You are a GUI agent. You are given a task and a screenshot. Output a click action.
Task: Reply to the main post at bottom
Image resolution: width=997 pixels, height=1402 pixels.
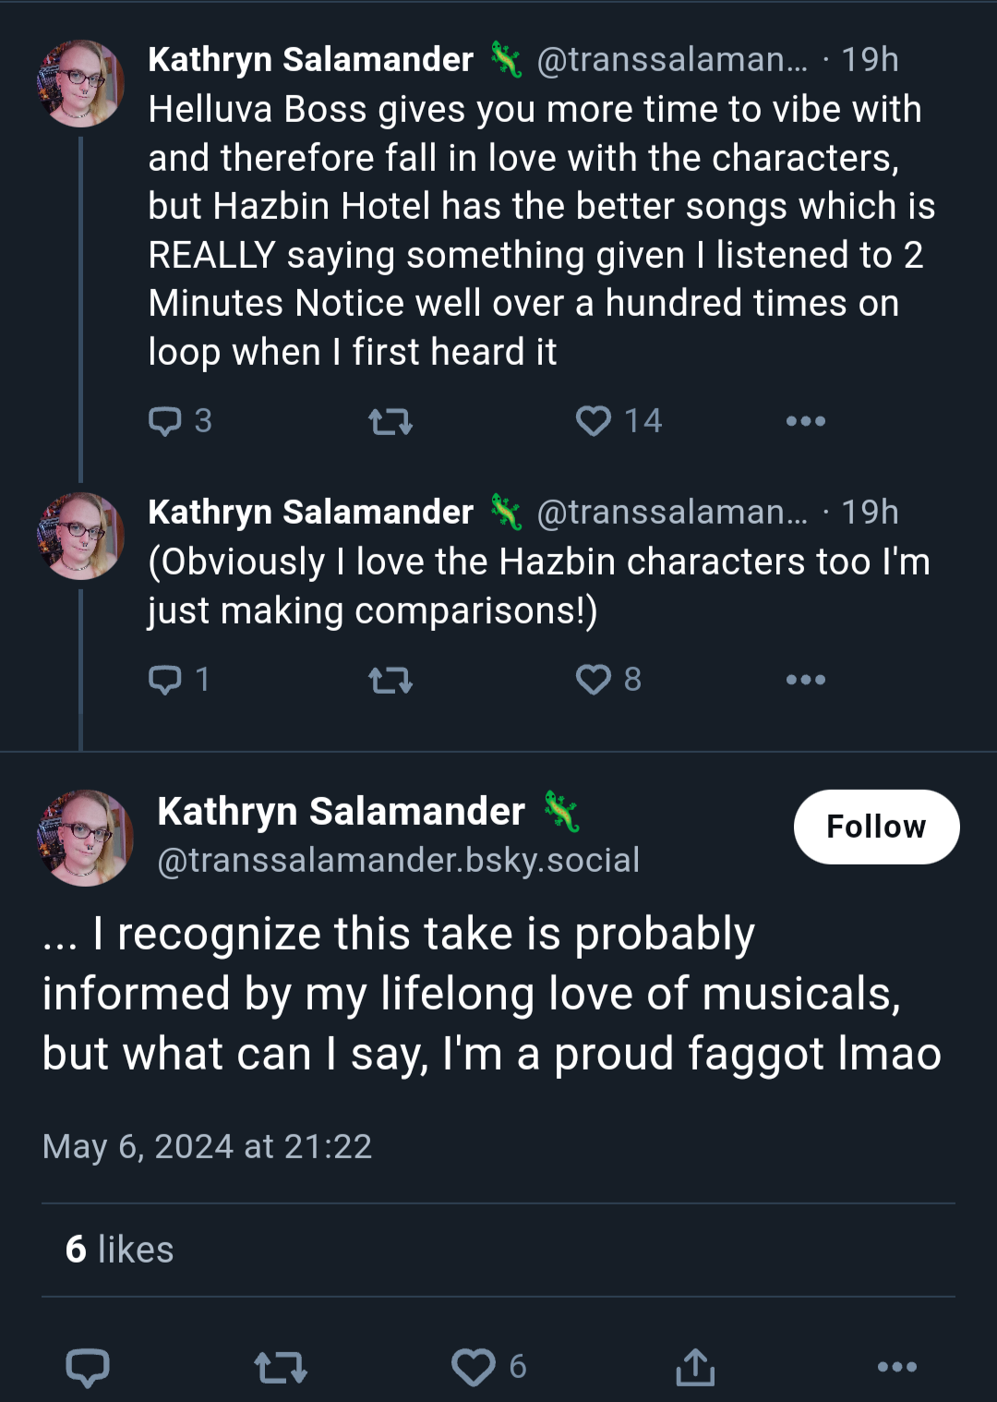coord(88,1367)
